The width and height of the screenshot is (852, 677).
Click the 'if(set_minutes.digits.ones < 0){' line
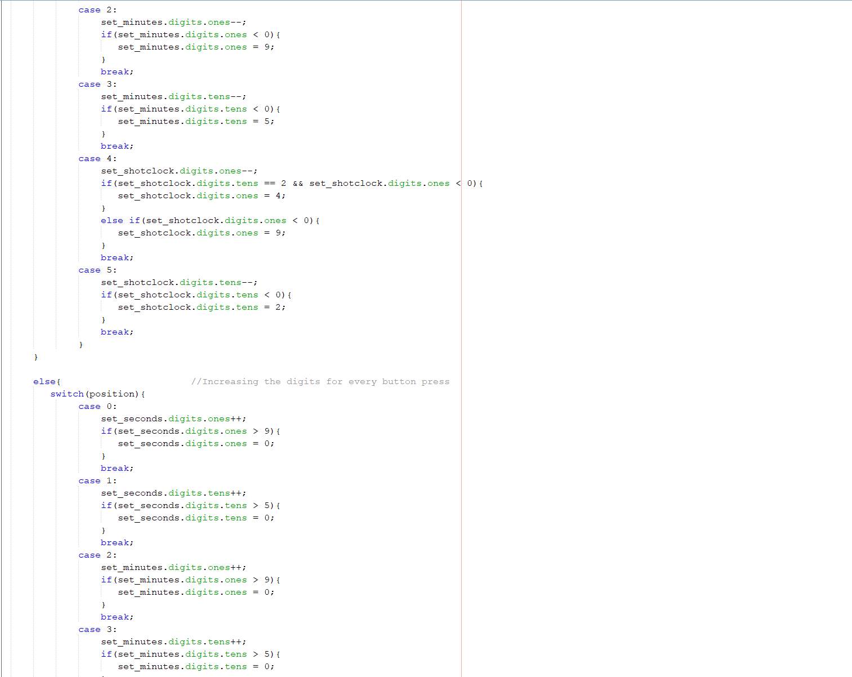point(190,35)
